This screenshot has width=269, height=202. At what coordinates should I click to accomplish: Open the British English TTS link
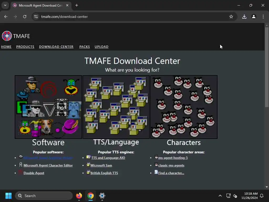coord(104,173)
